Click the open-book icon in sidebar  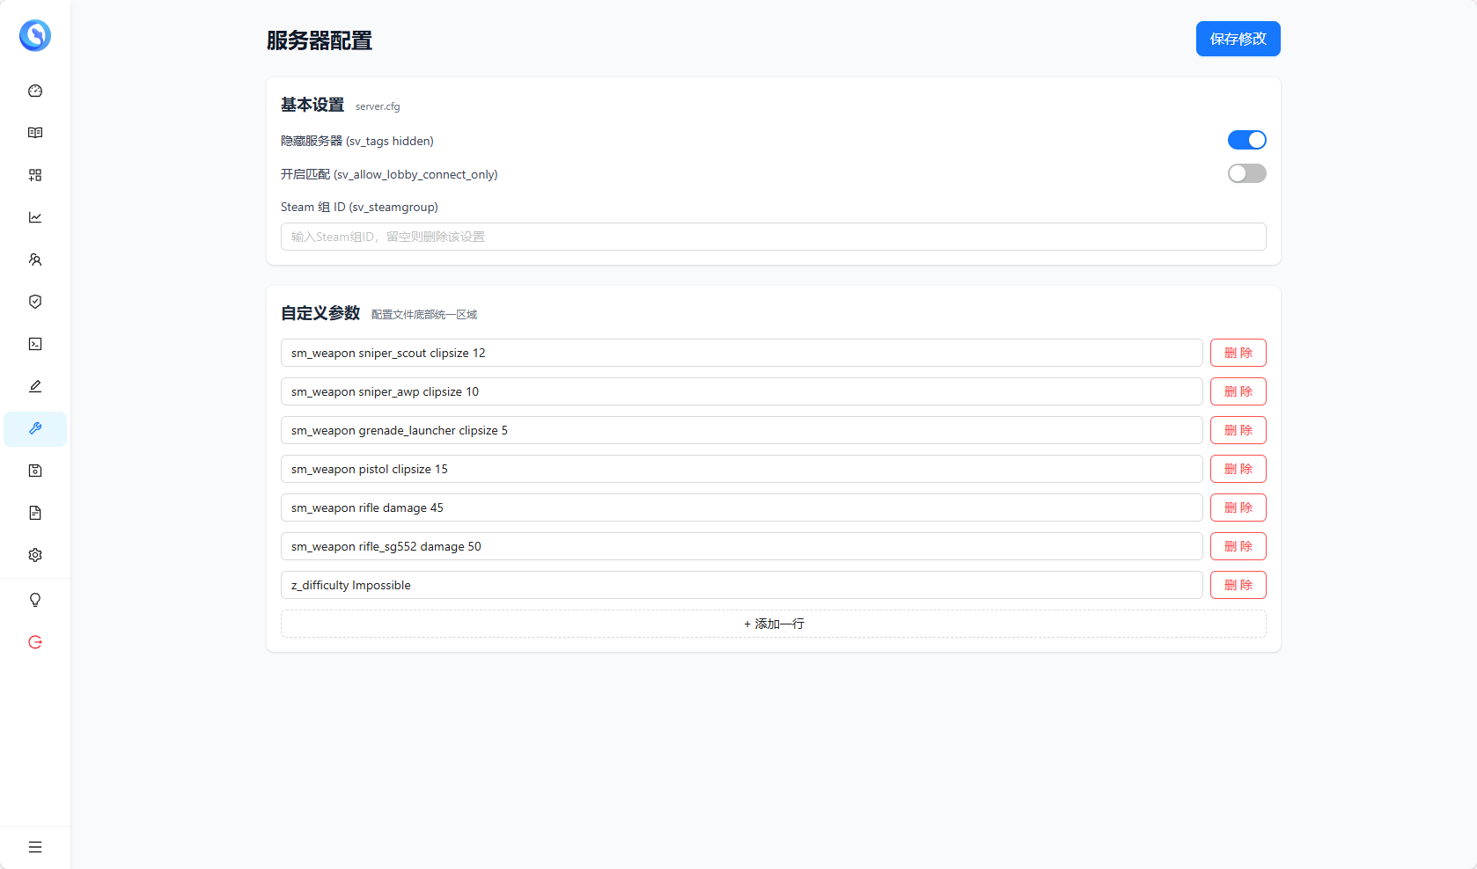(x=35, y=133)
